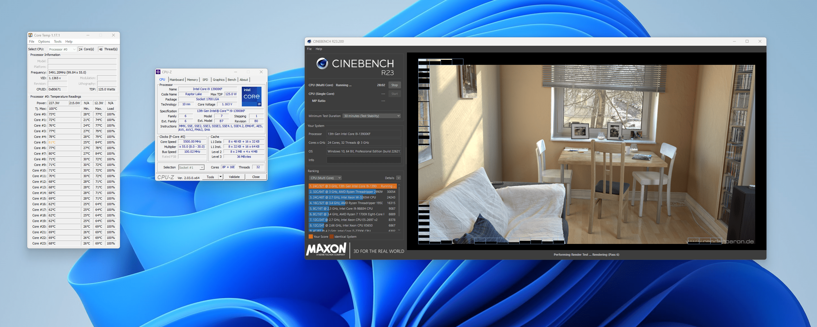Click the Info input field in Cinebench
The height and width of the screenshot is (327, 817).
364,160
